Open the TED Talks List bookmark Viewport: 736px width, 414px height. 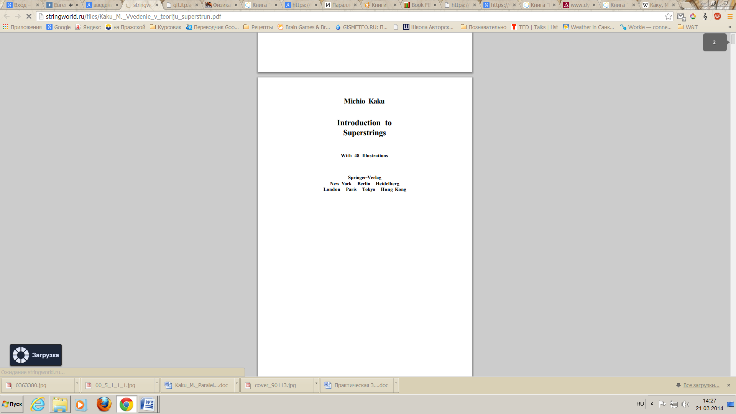pyautogui.click(x=535, y=27)
